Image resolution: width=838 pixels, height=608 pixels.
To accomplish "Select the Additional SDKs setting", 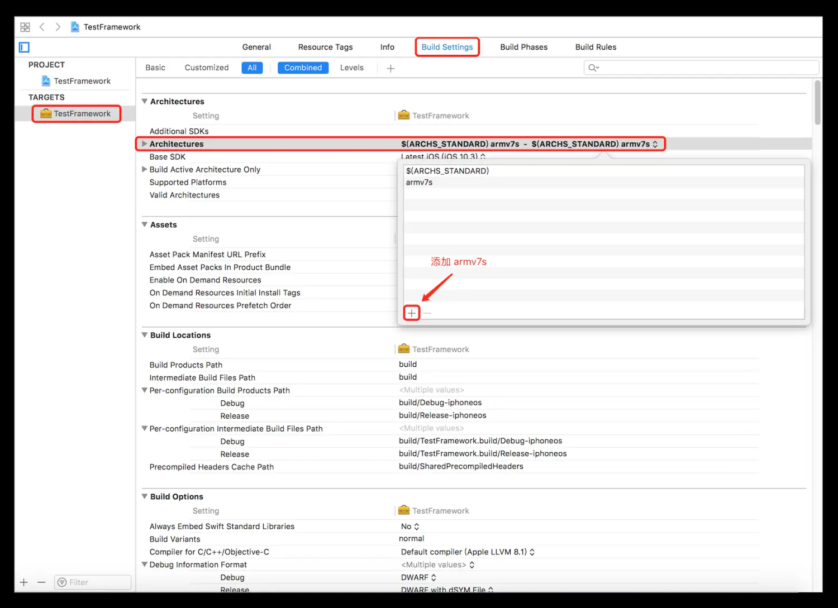I will pos(179,131).
